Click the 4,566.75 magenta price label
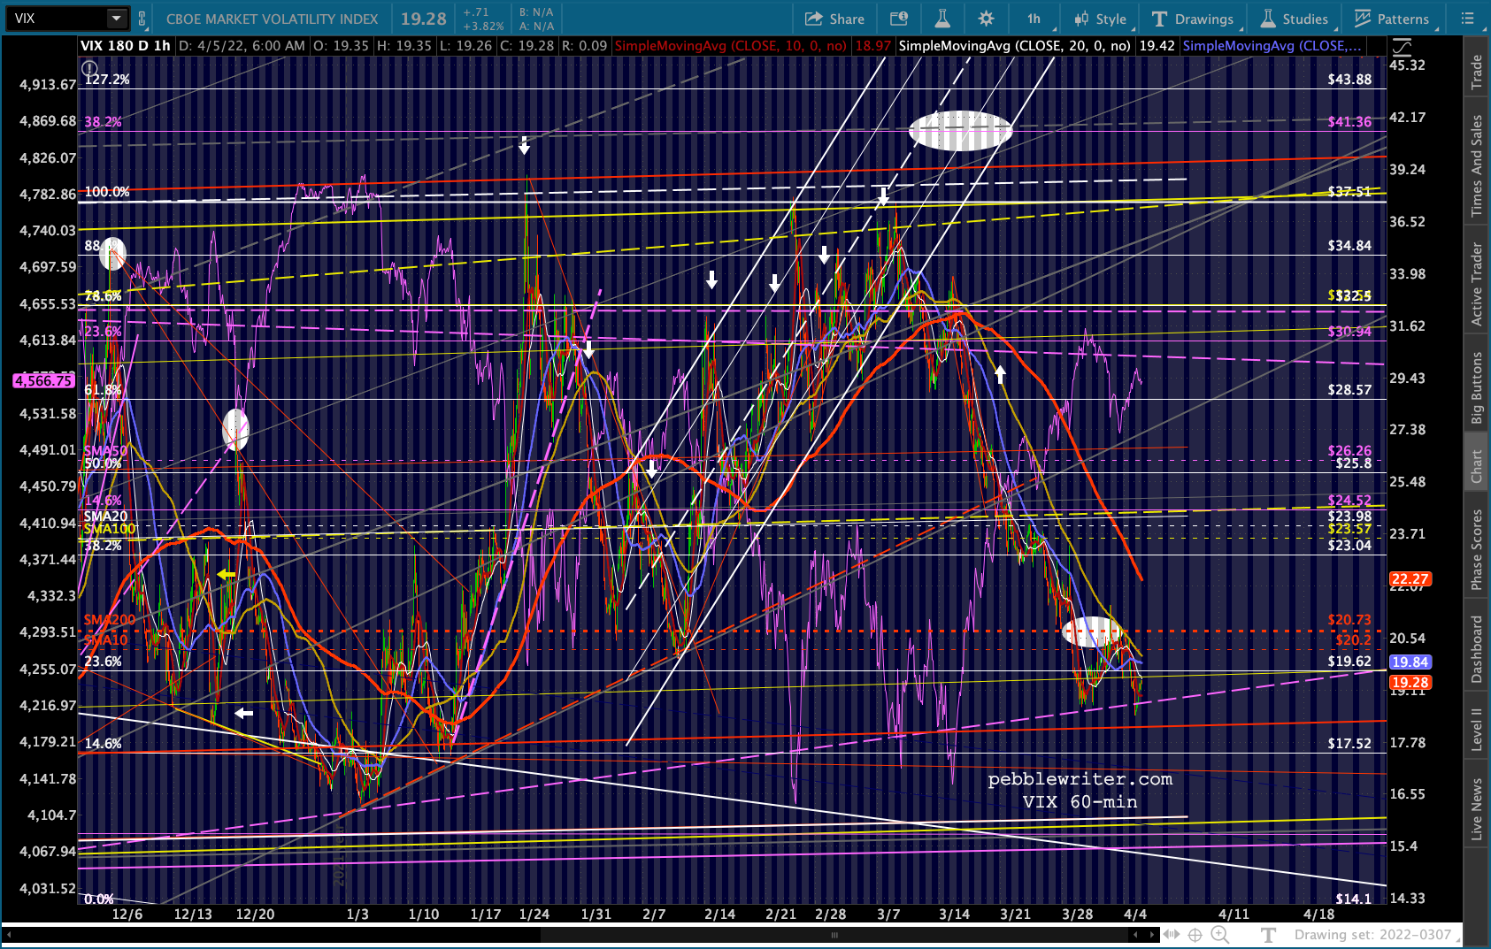This screenshot has width=1491, height=949. point(42,380)
